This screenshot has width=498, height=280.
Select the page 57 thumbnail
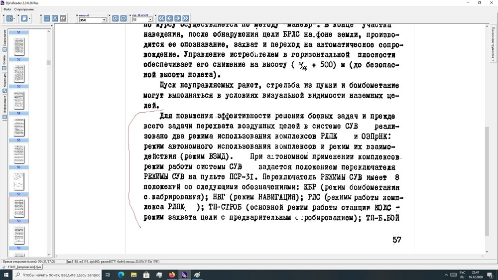point(19,183)
